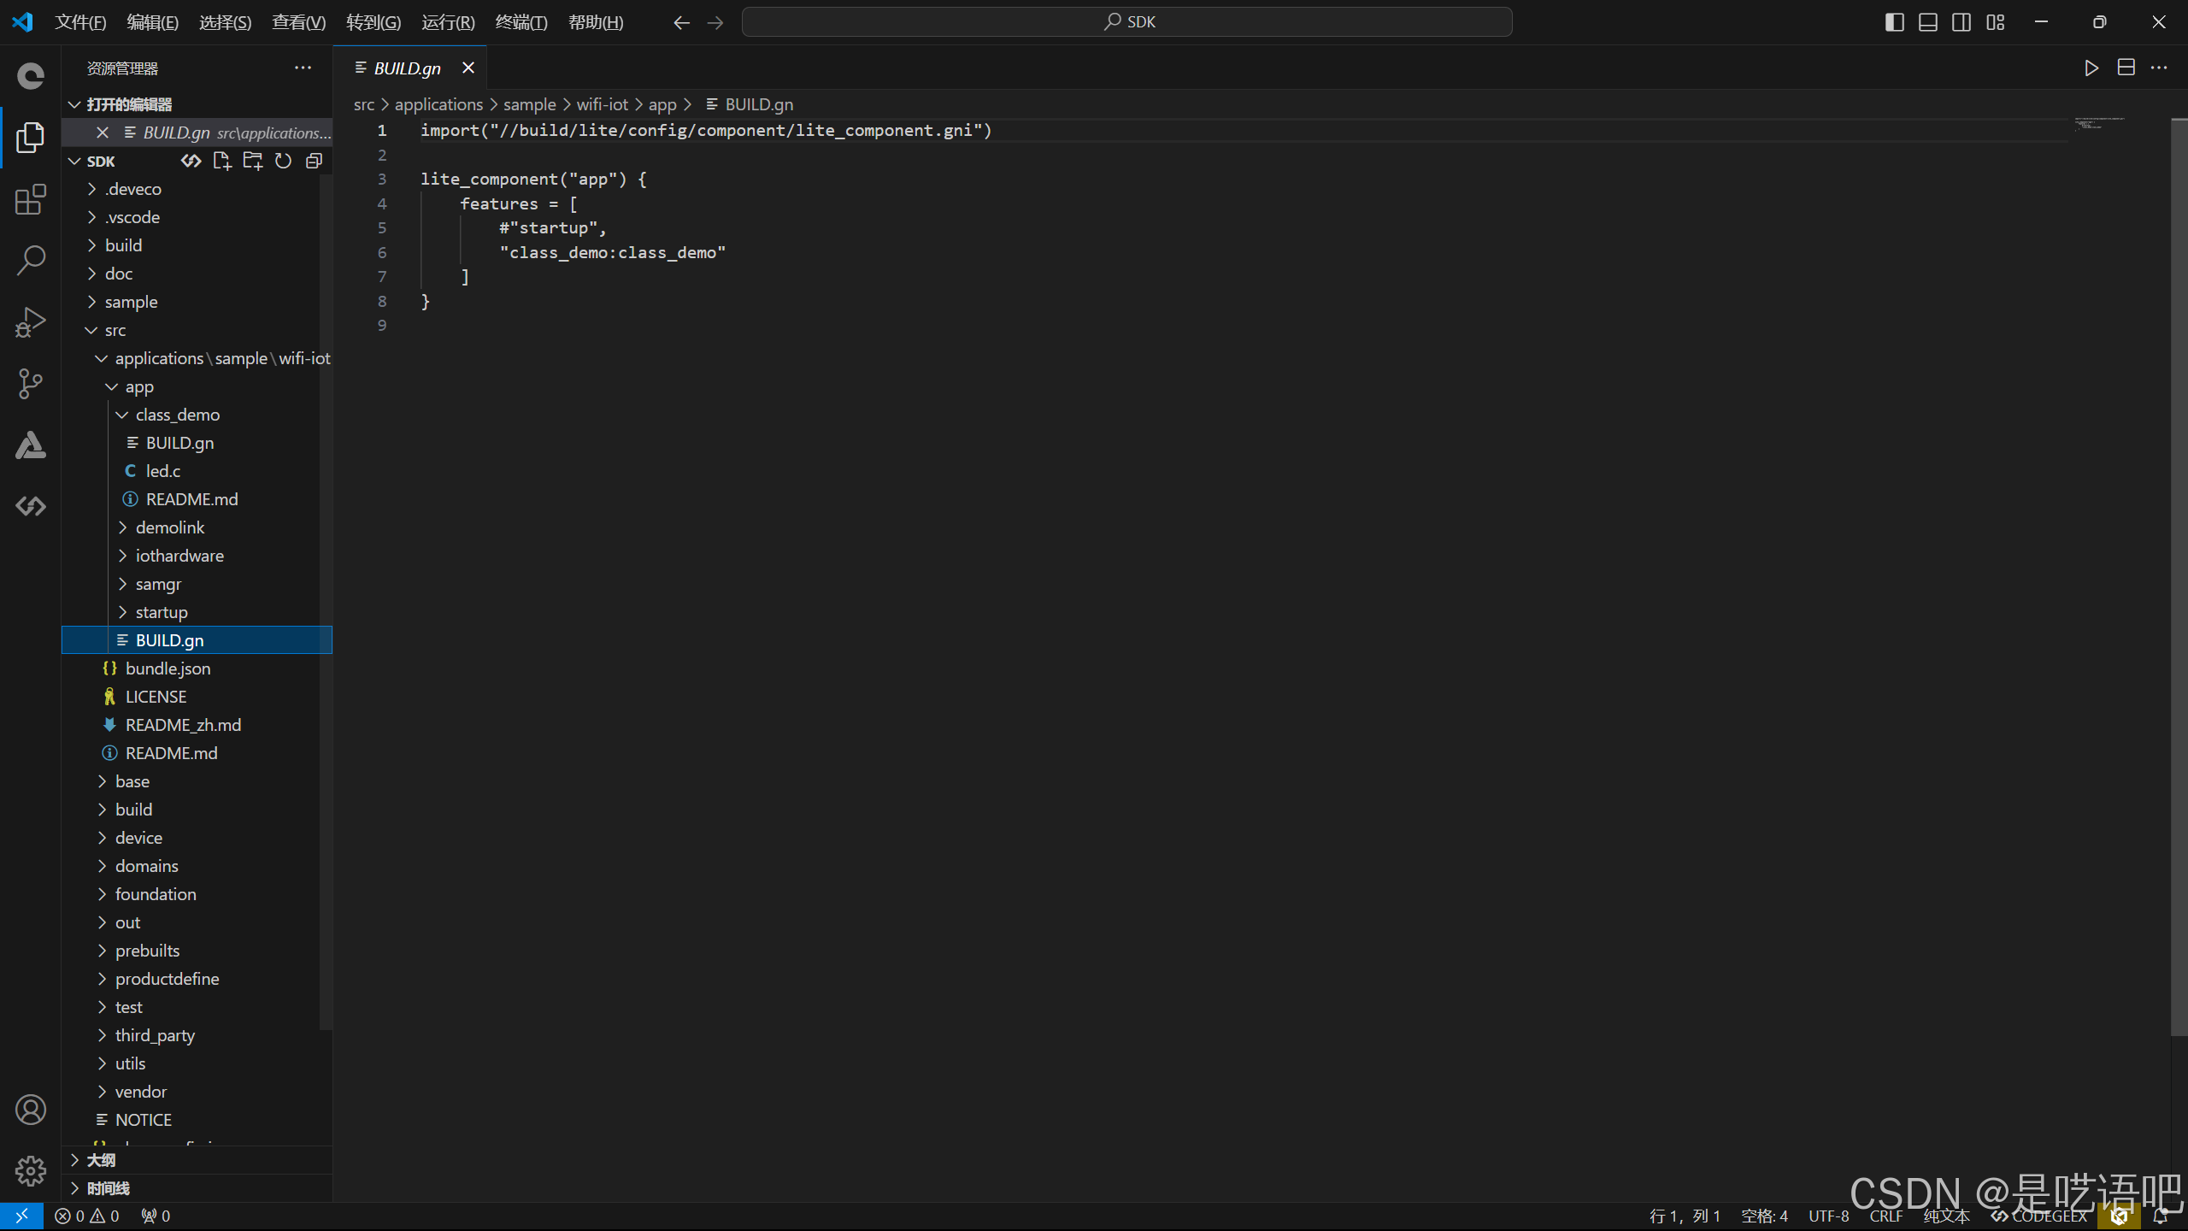
Task: Toggle the primary side bar layout button
Action: (1894, 22)
